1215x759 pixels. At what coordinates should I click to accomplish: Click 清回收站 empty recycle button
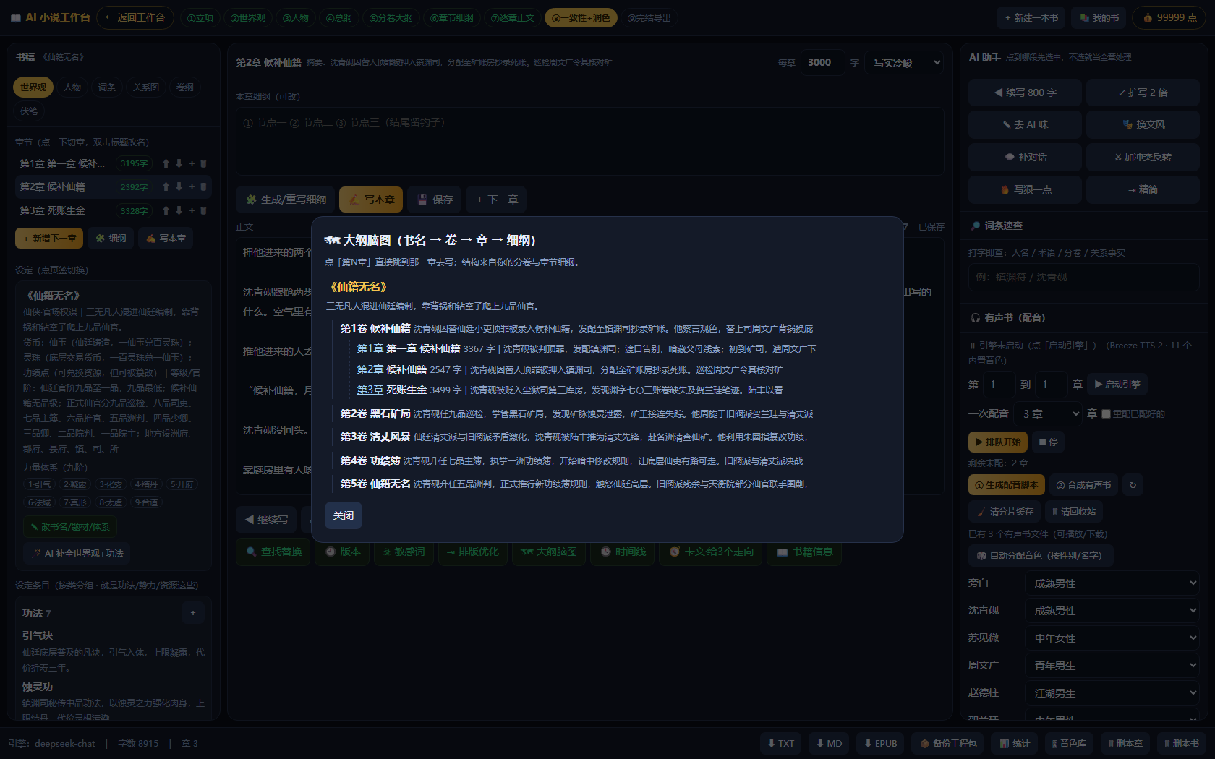[1074, 511]
